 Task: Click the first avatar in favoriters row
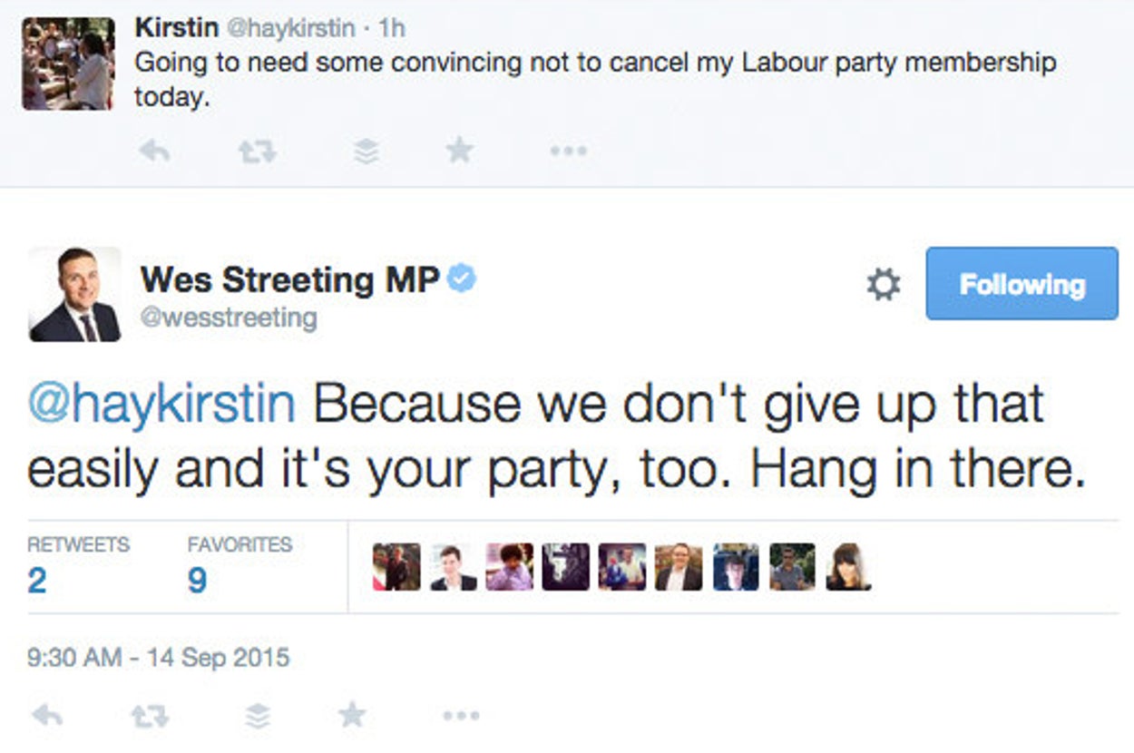(396, 567)
